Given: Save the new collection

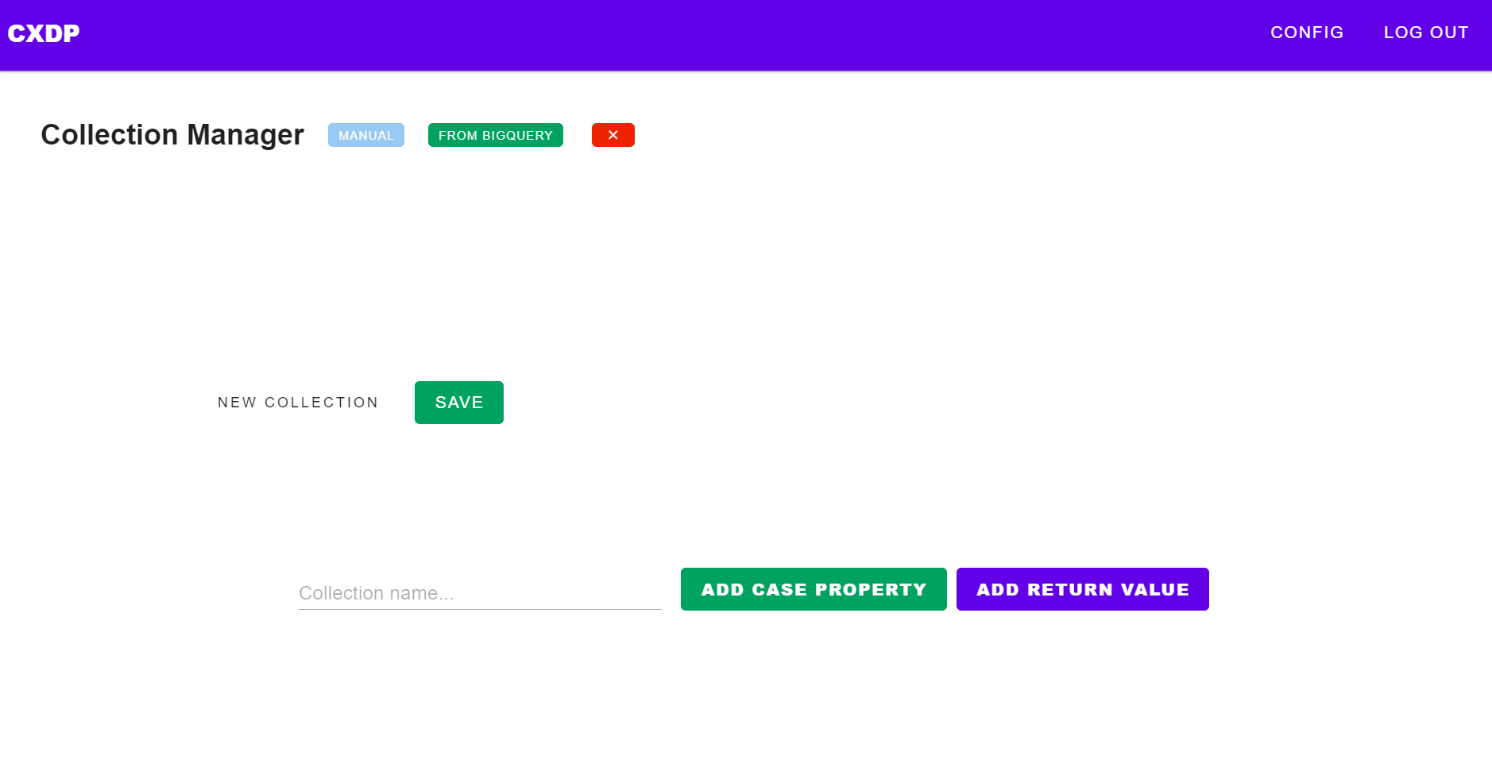Looking at the screenshot, I should click(458, 403).
